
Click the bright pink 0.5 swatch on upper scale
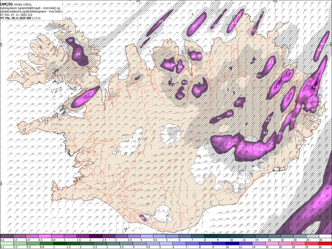pos(45,236)
